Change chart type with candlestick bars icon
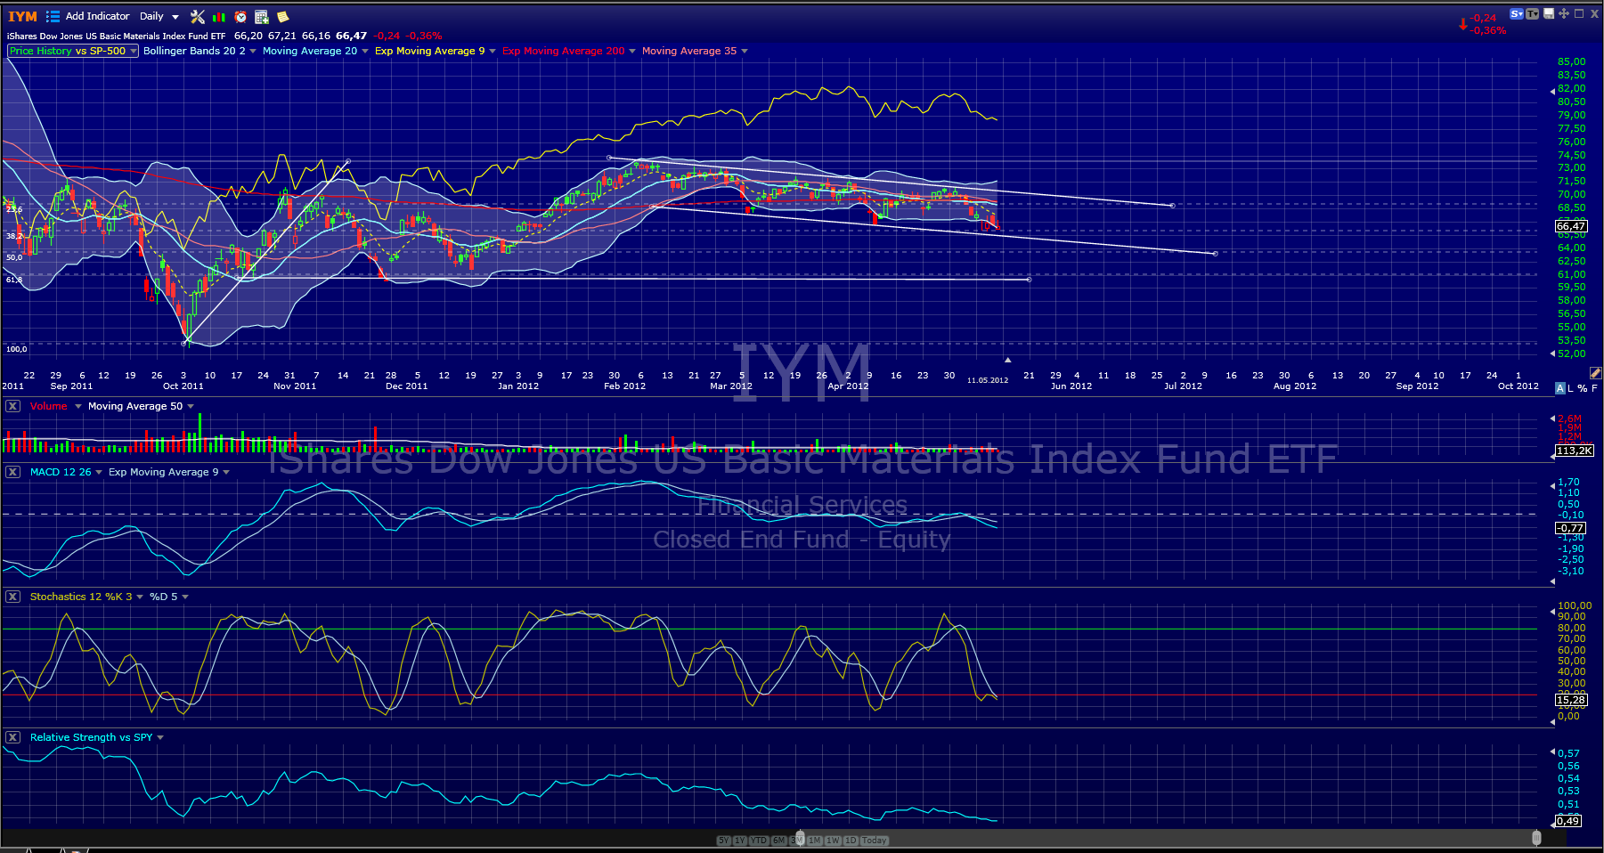1604x853 pixels. tap(219, 16)
